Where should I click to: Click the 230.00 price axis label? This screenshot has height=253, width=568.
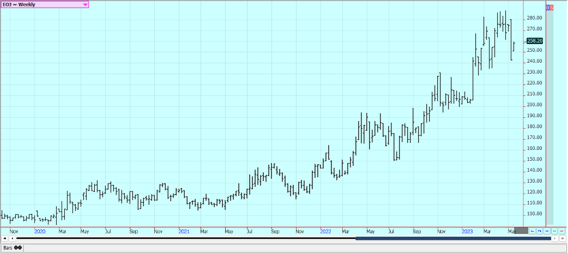tap(535, 72)
